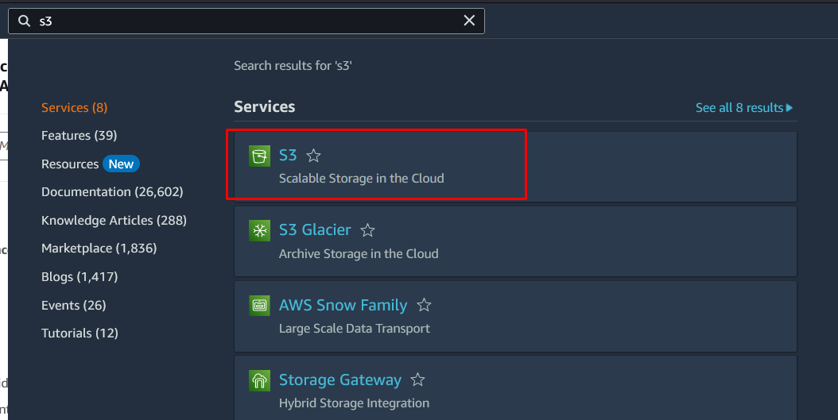Open the S3 Glacier link
838x420 pixels.
point(315,230)
